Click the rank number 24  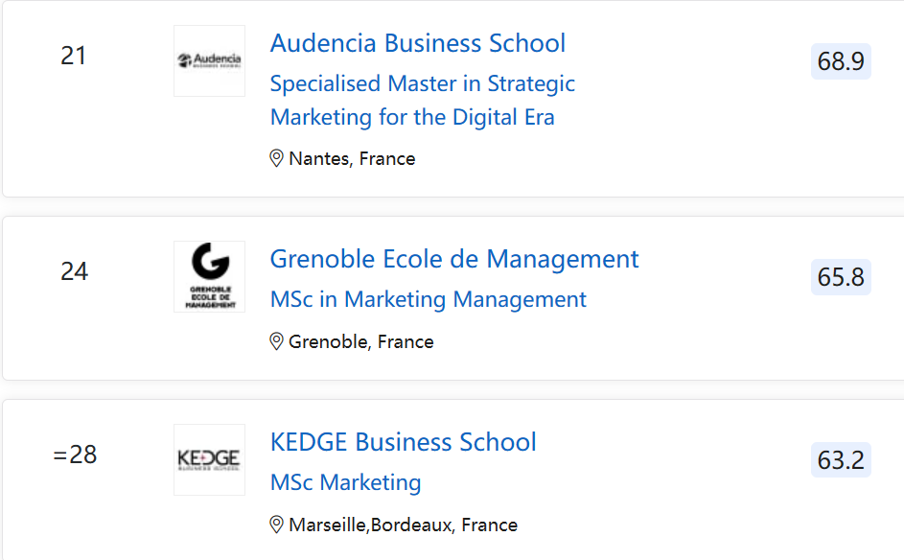tap(74, 271)
